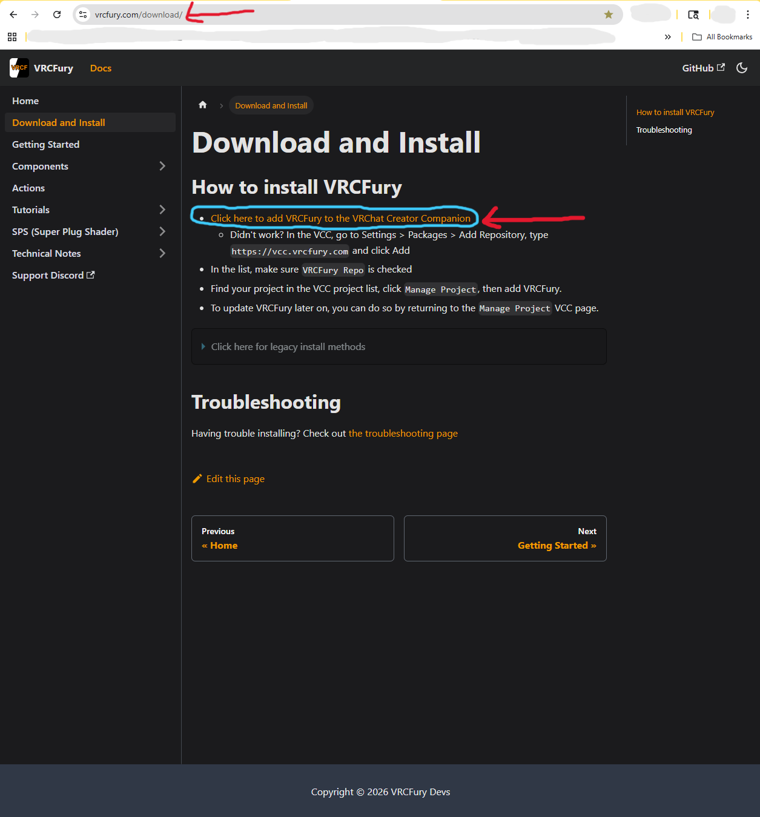The height and width of the screenshot is (817, 760).
Task: Expand the Technical Notes chevron
Action: [162, 253]
